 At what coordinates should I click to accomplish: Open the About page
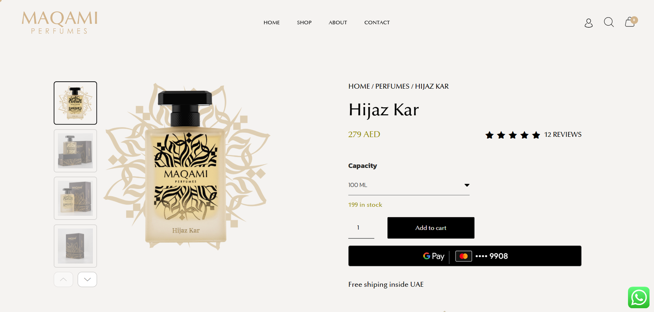338,22
